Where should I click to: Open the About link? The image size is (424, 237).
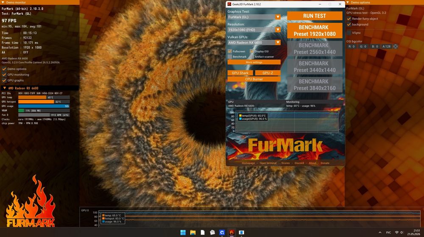312,163
